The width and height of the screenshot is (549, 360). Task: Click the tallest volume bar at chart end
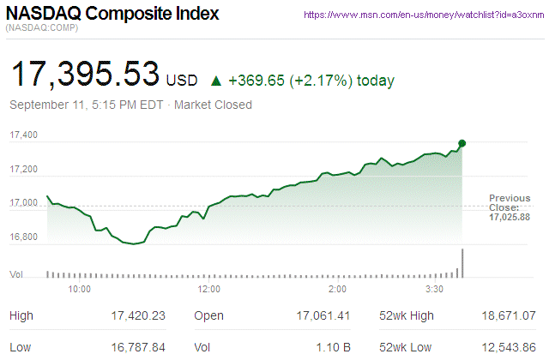pyautogui.click(x=463, y=263)
